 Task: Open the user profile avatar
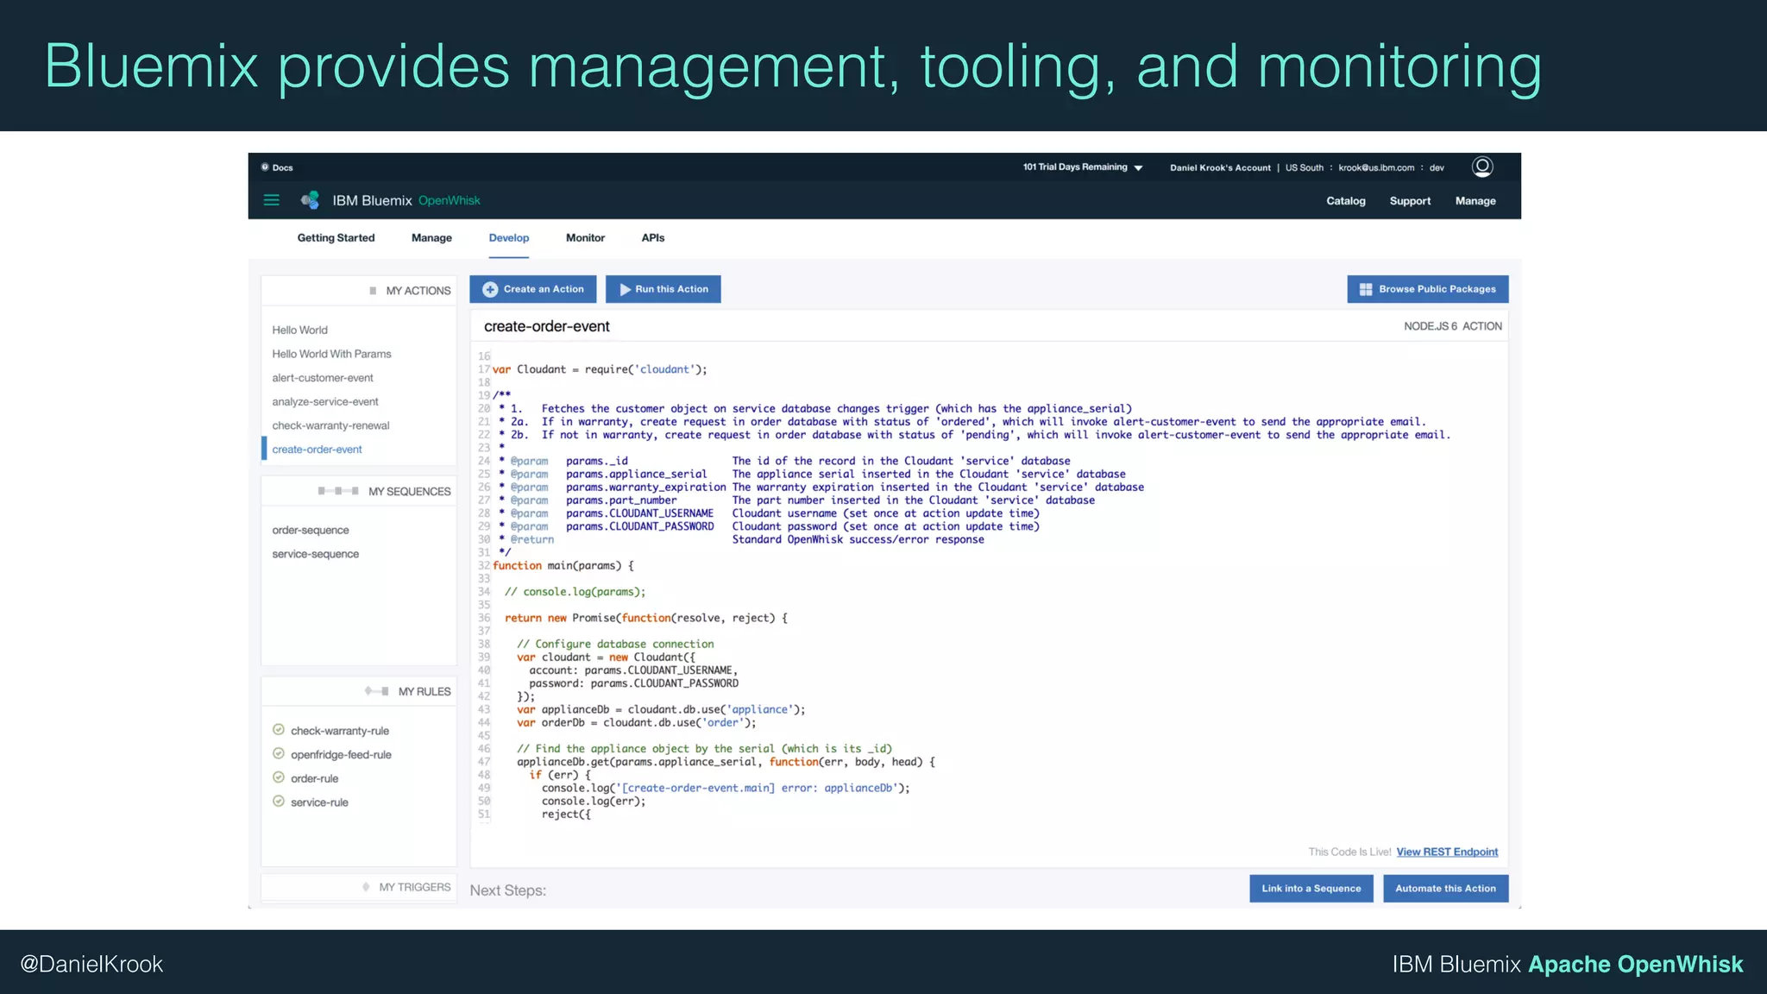(1482, 167)
